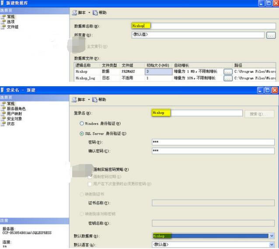
Task: Open Script dropdown arrow in Login window
Action: [89, 100]
